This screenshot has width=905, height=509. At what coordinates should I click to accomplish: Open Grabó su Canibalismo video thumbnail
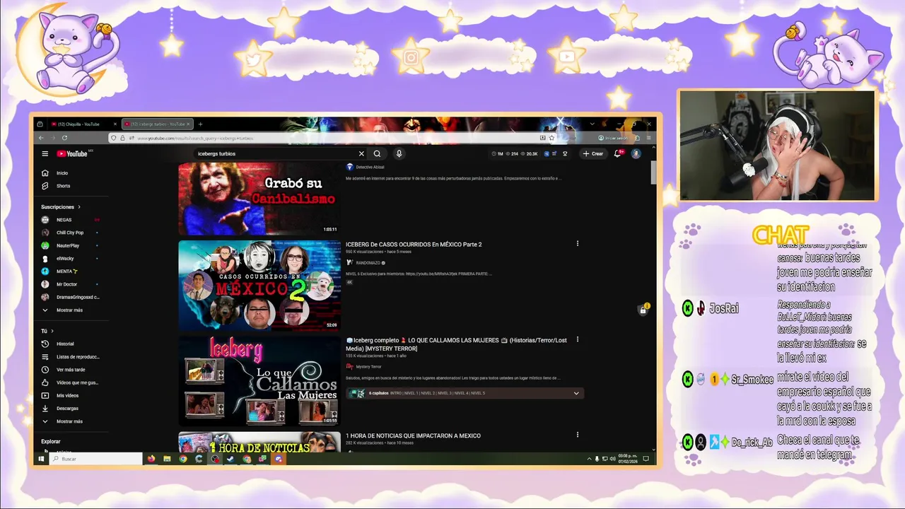click(259, 199)
